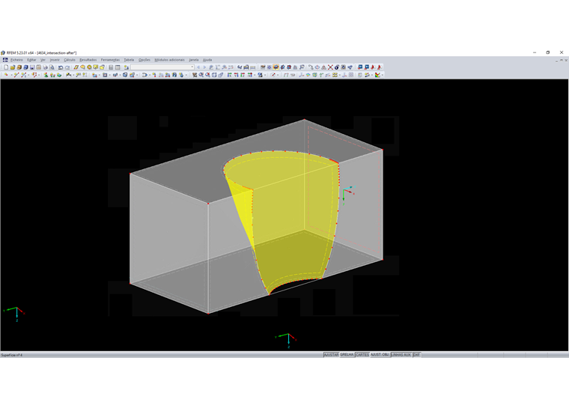Open the Cálculo menu
The image size is (569, 408).
70,60
